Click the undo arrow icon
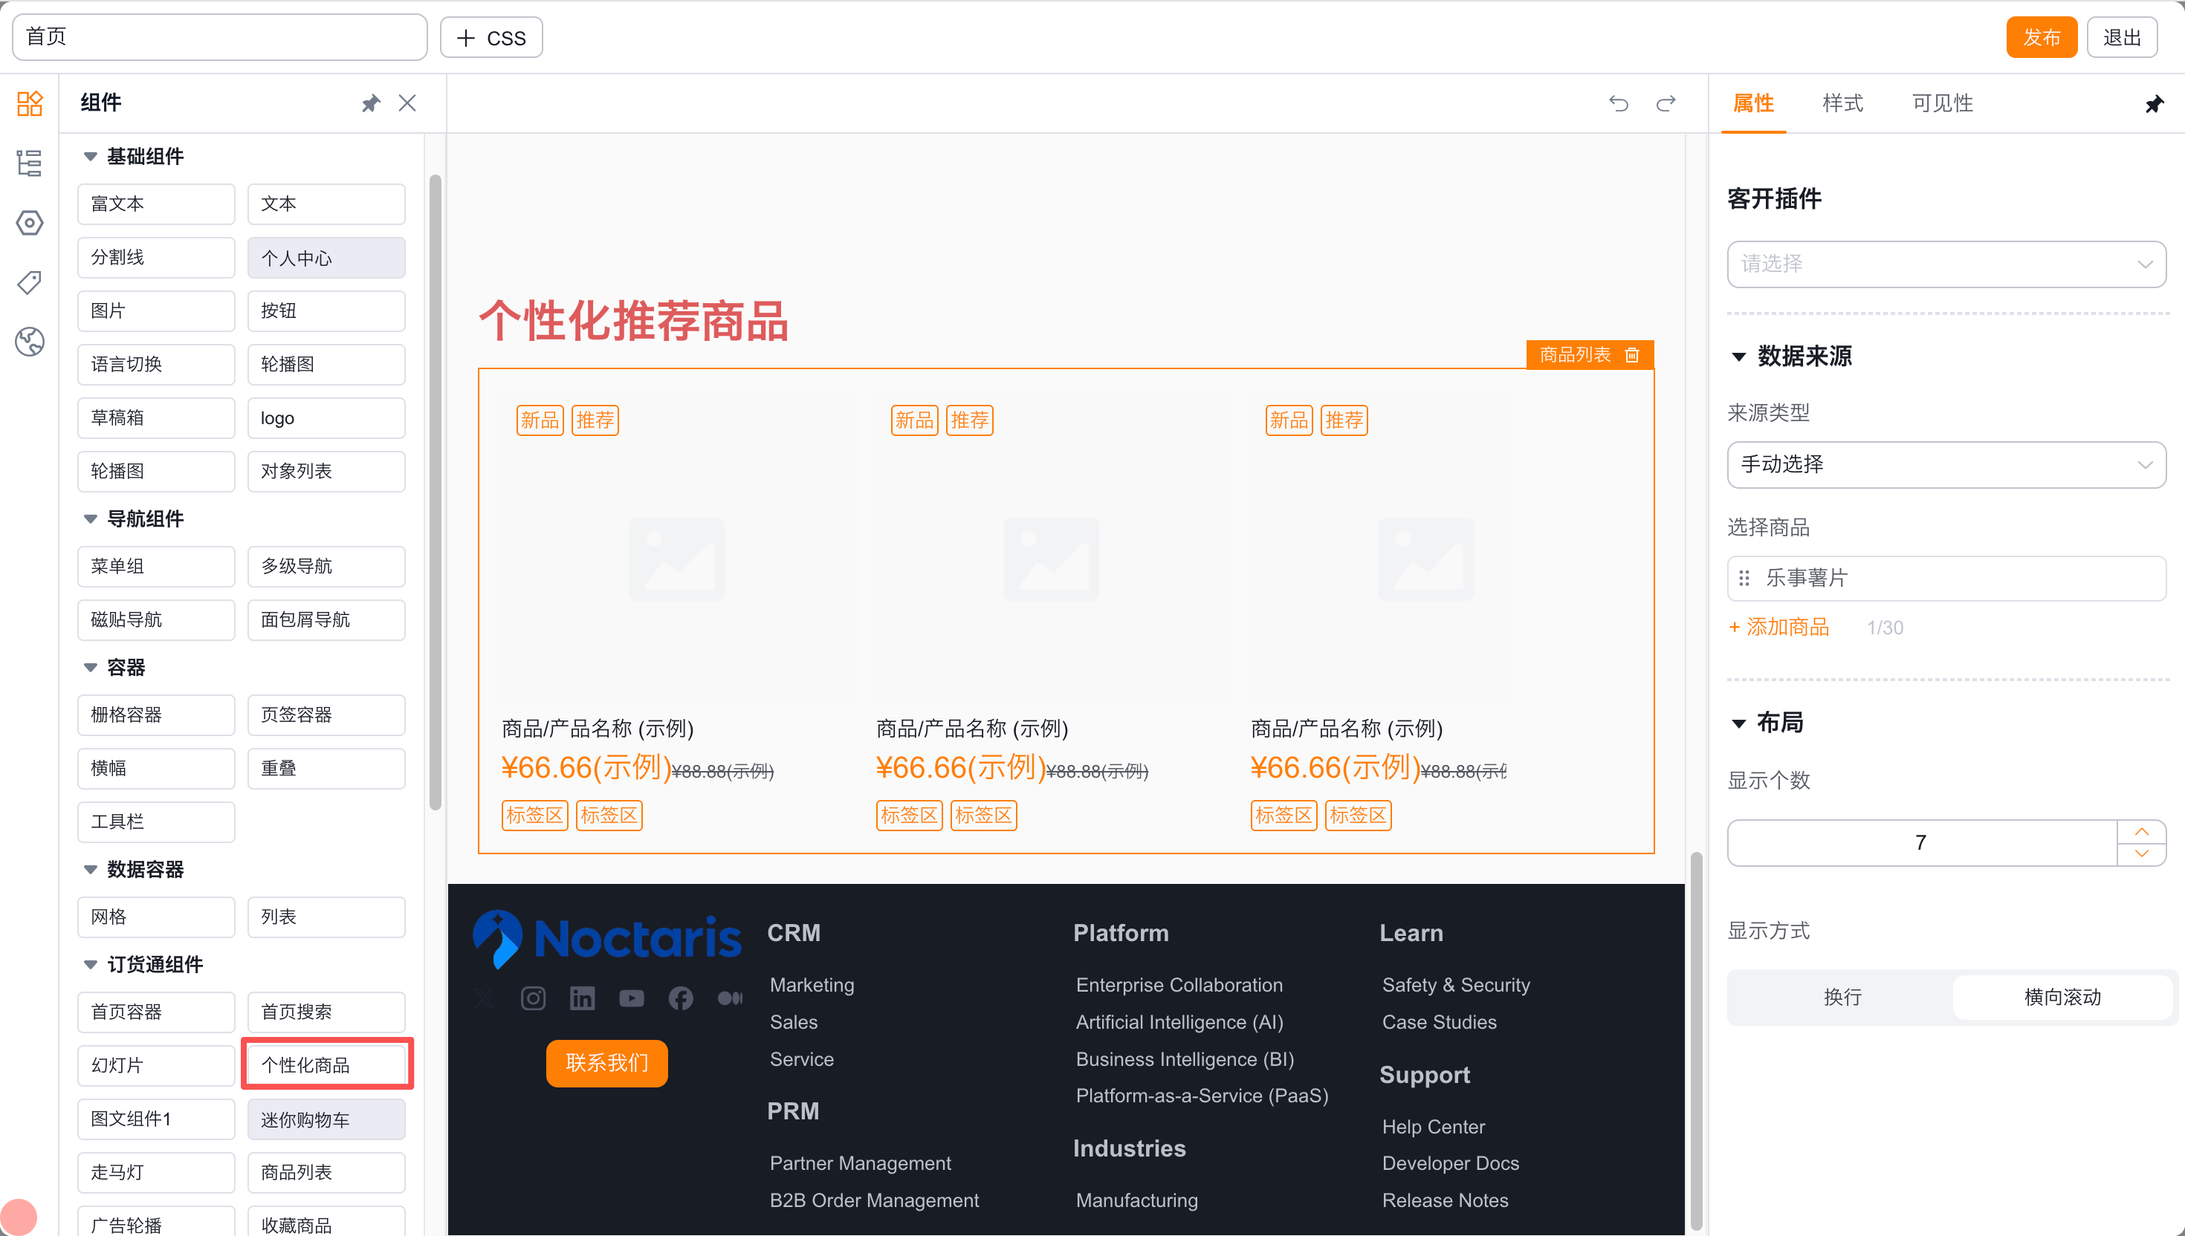The height and width of the screenshot is (1236, 2185). (1618, 103)
